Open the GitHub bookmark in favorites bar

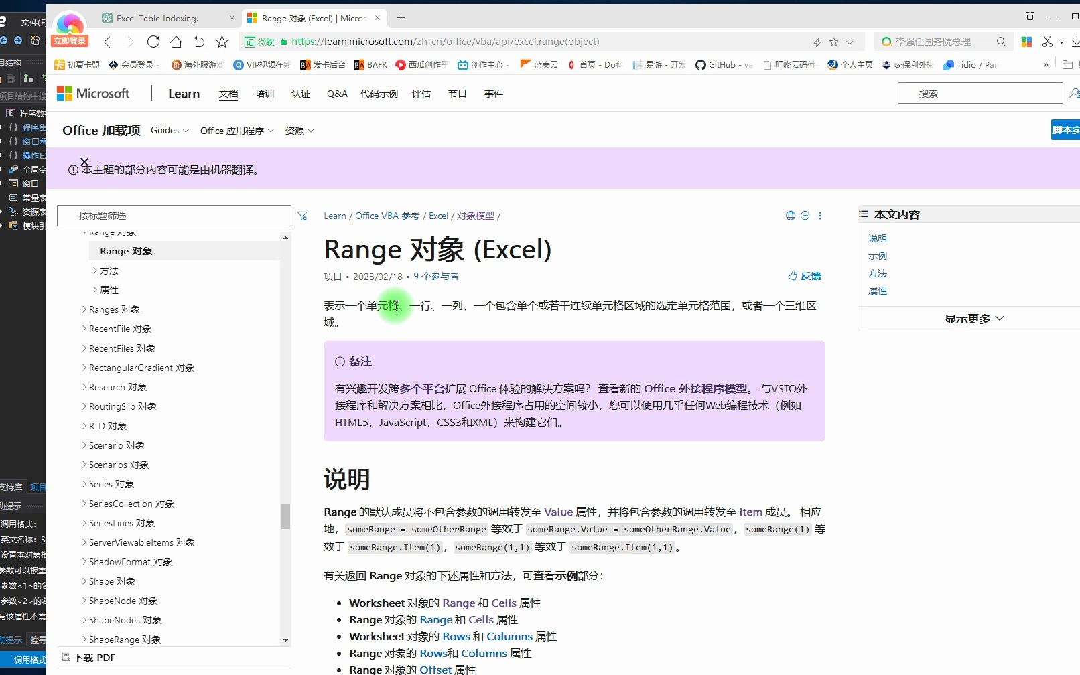tap(722, 65)
